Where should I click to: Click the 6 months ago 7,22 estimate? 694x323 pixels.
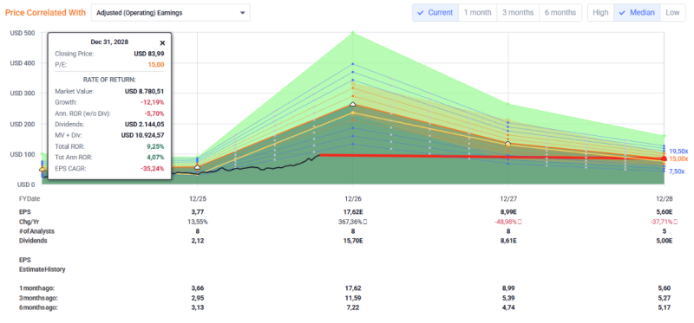coord(353,307)
